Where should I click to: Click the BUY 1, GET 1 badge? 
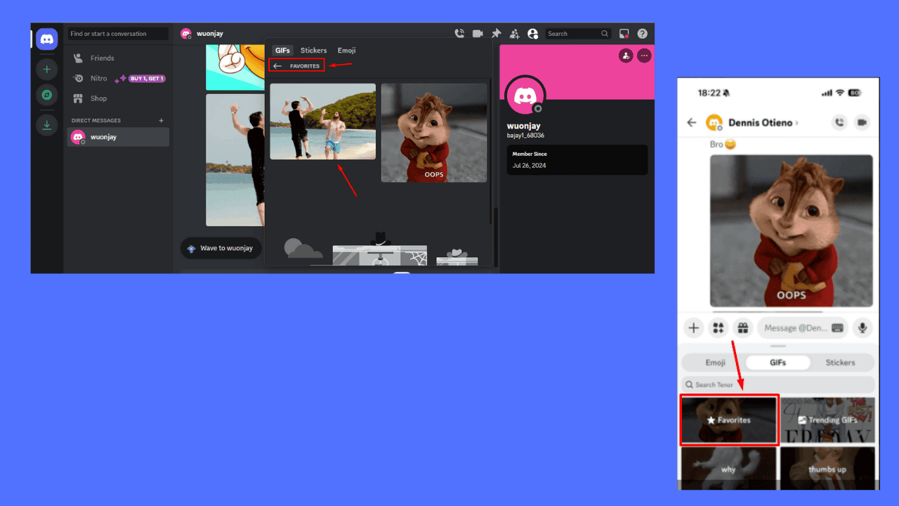pyautogui.click(x=147, y=79)
